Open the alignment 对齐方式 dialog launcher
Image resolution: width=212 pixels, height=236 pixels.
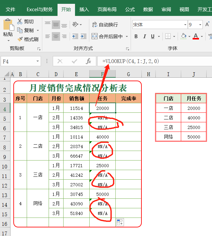(x=127, y=49)
